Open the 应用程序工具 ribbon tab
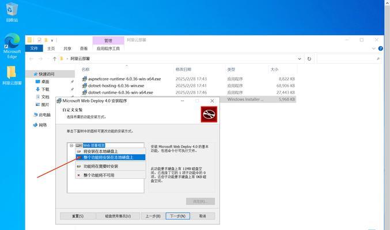 coord(108,48)
